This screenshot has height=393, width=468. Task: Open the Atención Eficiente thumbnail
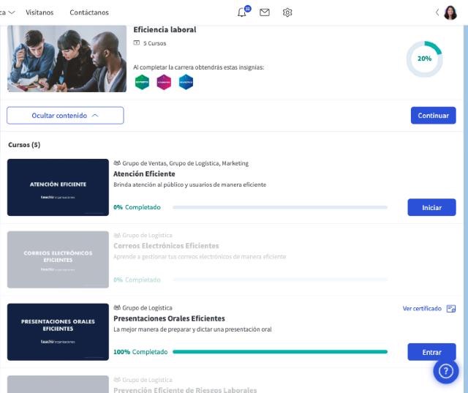pyautogui.click(x=58, y=187)
